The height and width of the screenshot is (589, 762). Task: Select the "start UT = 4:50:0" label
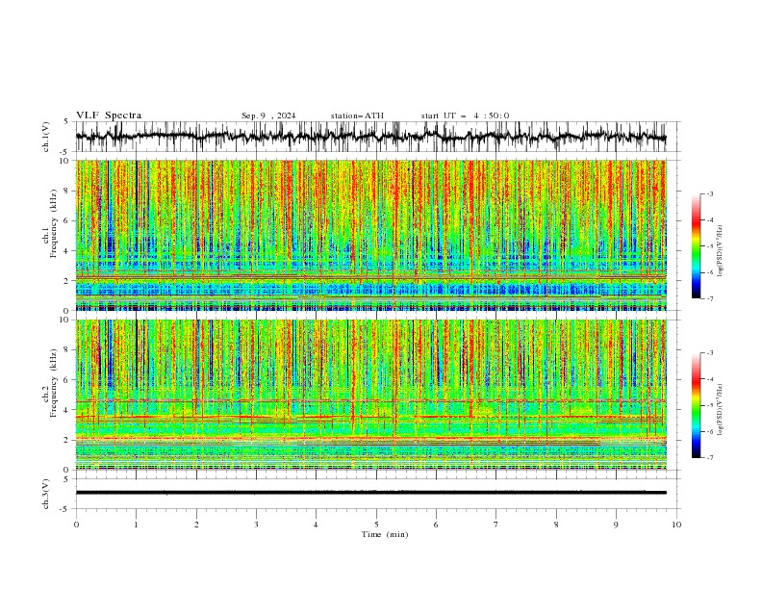point(465,115)
